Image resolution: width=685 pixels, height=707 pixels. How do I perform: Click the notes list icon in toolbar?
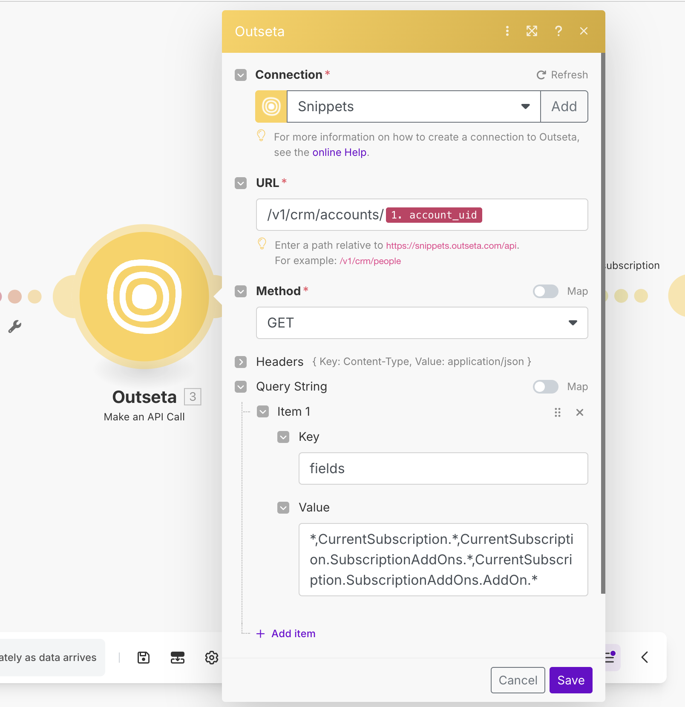(x=610, y=657)
